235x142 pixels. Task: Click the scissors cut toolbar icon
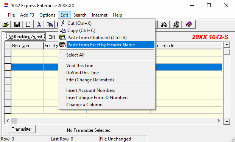(x=39, y=24)
